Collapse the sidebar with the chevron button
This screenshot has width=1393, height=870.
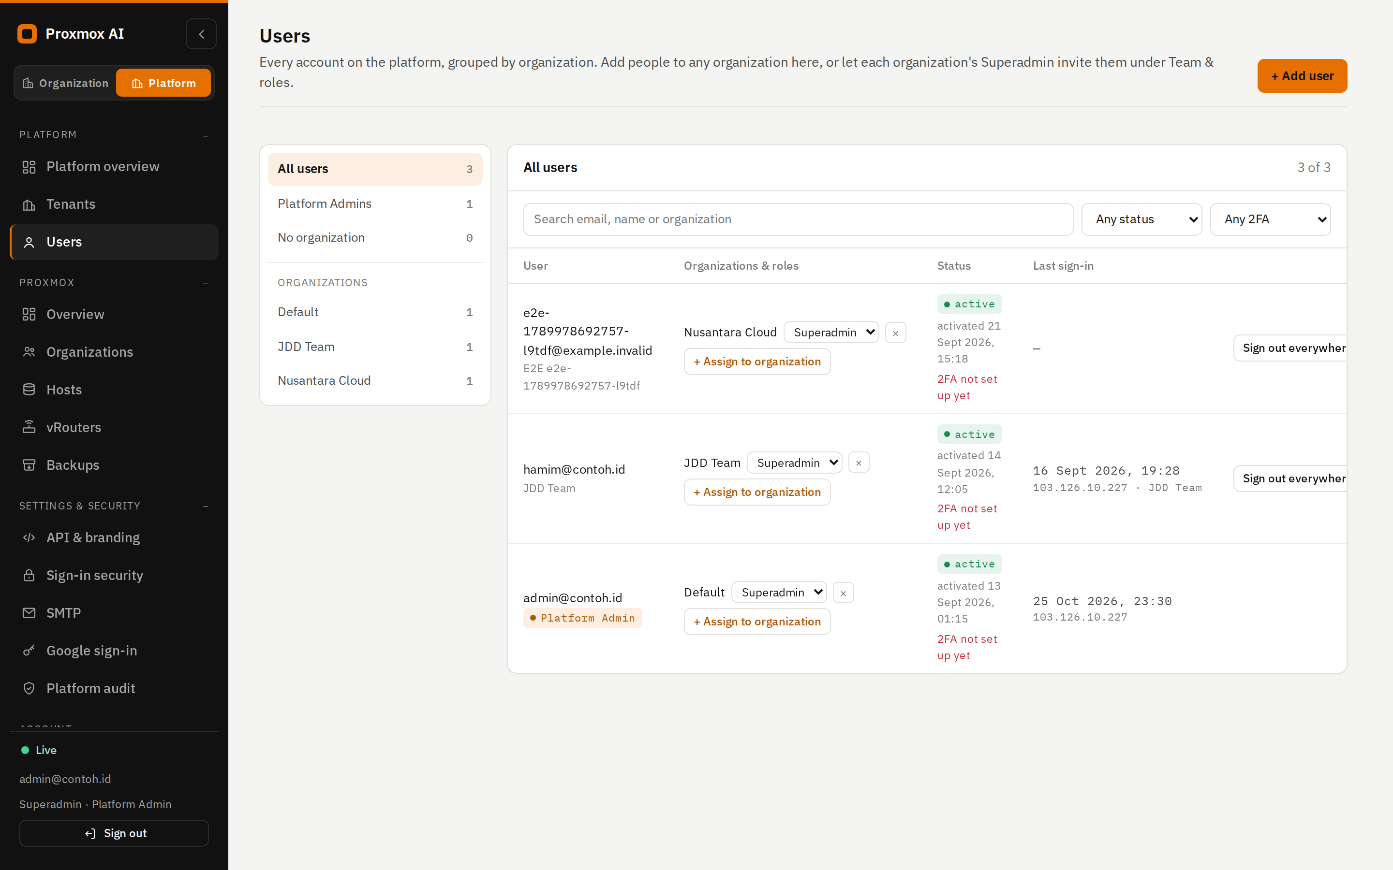point(201,34)
